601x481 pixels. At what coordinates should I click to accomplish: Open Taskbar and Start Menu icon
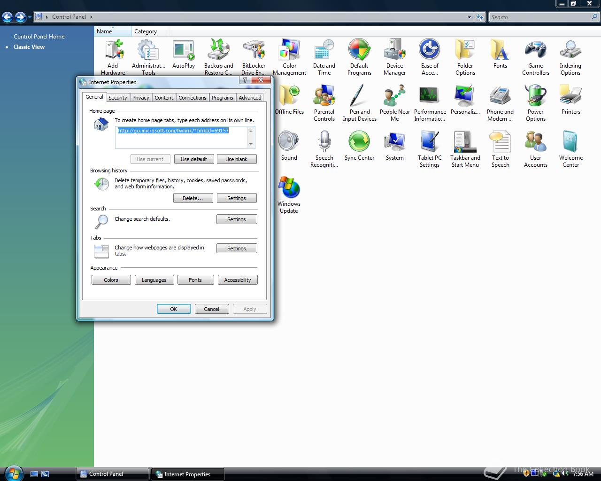point(465,149)
